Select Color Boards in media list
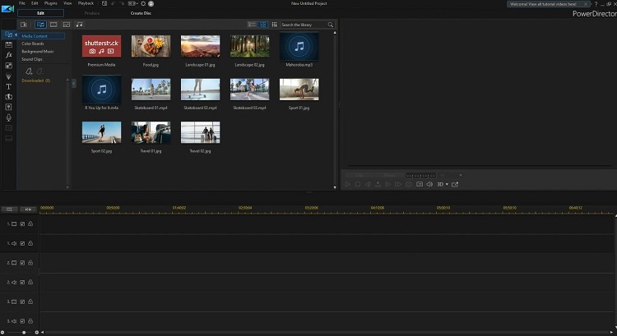Image resolution: width=617 pixels, height=336 pixels. click(33, 44)
